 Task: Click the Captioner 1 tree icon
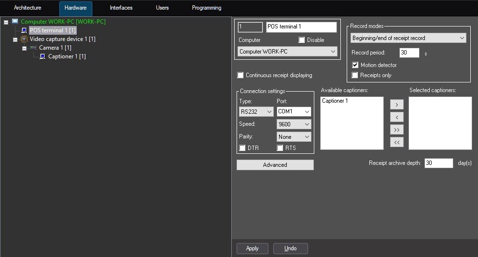coord(42,56)
